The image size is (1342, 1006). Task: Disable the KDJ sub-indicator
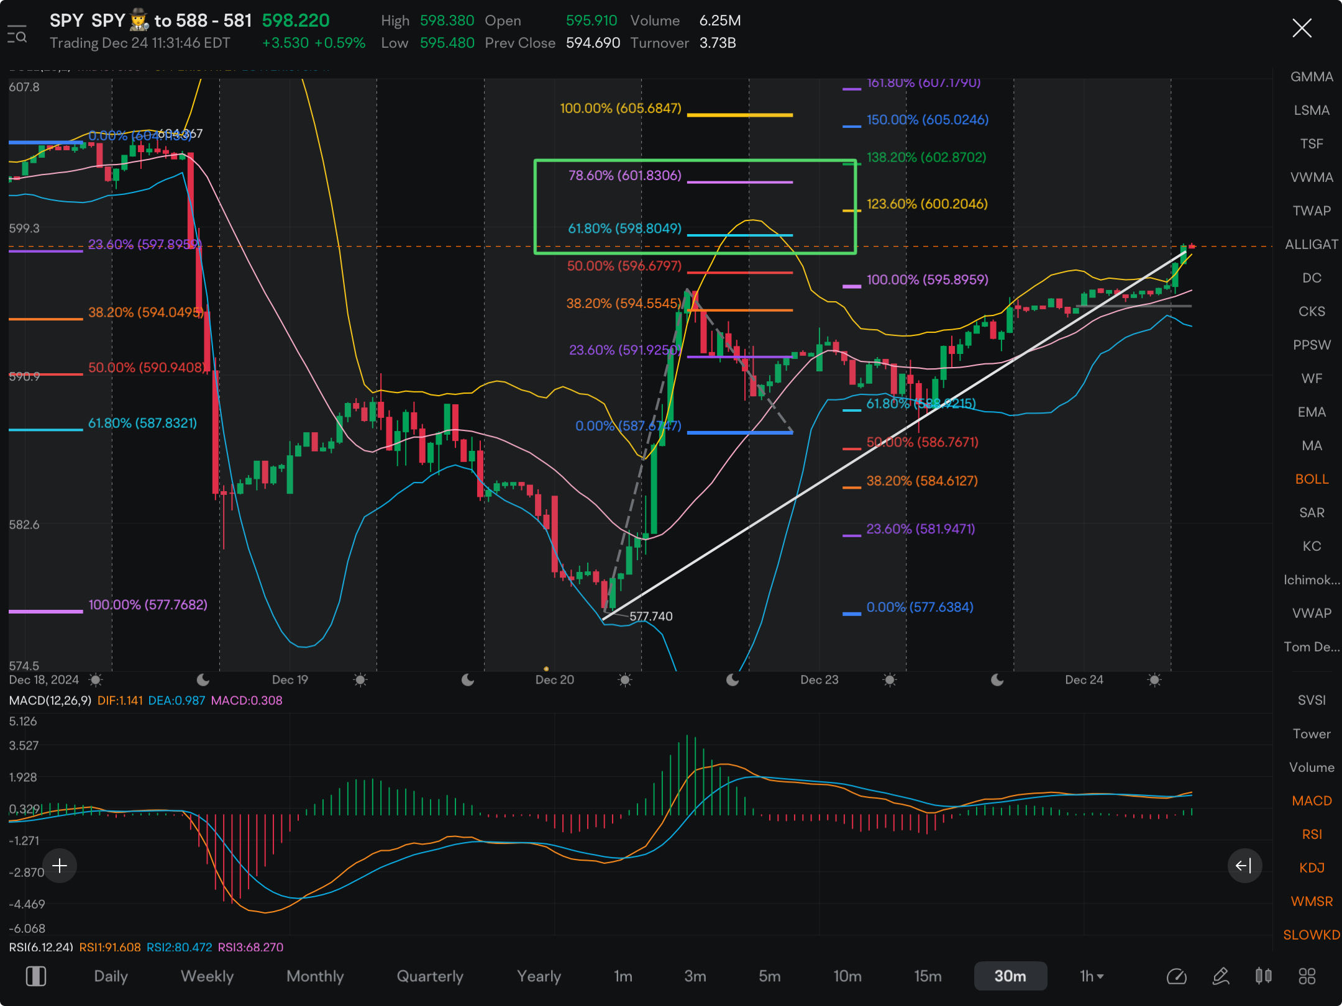click(x=1312, y=868)
